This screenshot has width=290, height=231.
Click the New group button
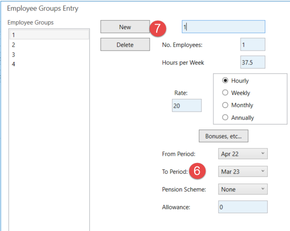pyautogui.click(x=125, y=27)
